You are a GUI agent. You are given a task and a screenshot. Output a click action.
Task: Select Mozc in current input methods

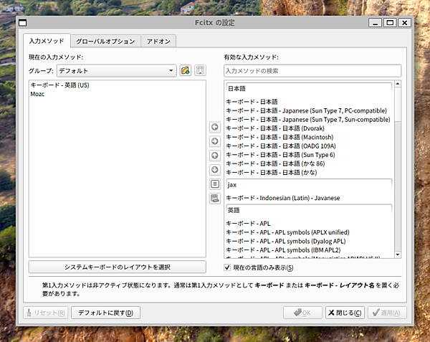tap(38, 94)
